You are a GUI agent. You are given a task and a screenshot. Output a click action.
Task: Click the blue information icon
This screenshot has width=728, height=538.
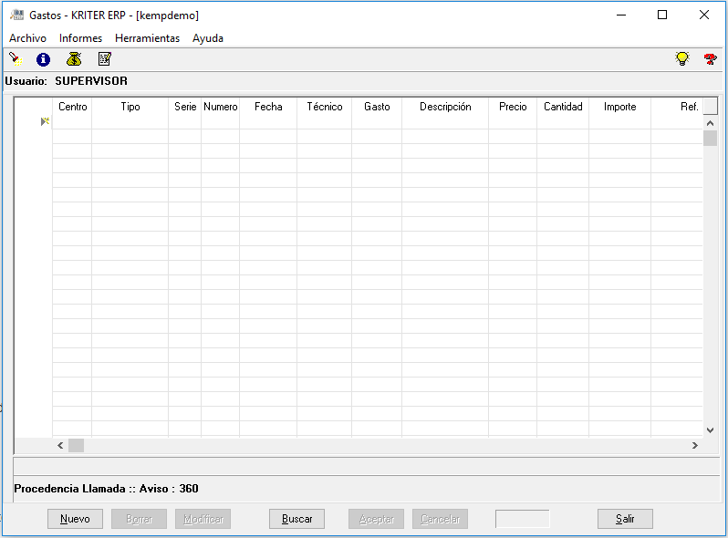tap(43, 59)
